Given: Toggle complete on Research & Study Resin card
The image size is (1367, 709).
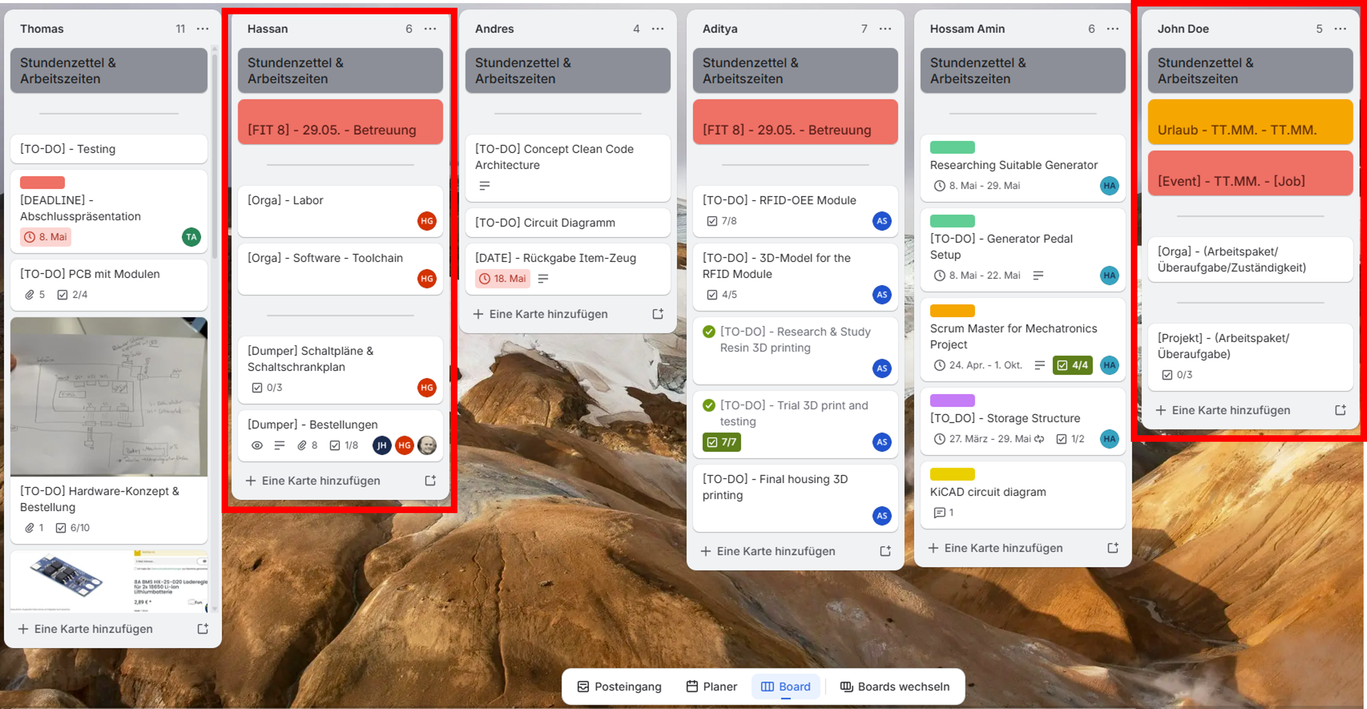Looking at the screenshot, I should [709, 332].
